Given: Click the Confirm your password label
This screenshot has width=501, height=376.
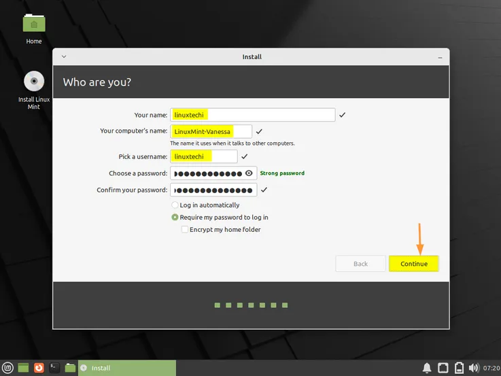Looking at the screenshot, I should pyautogui.click(x=132, y=190).
